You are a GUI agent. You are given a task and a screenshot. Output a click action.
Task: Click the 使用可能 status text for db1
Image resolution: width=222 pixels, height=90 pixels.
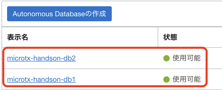(x=186, y=79)
